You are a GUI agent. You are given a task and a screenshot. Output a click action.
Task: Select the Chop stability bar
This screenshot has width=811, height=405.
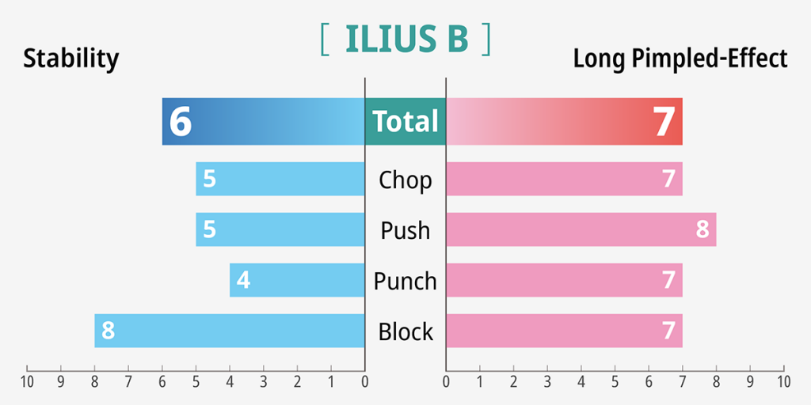pyautogui.click(x=280, y=180)
